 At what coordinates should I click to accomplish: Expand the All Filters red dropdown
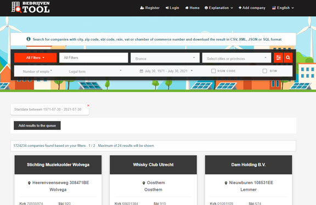(x=35, y=58)
